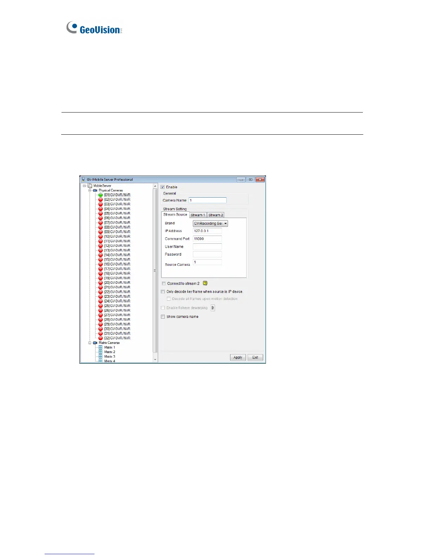Click the red status icon of camera [07]

pyautogui.click(x=100, y=223)
